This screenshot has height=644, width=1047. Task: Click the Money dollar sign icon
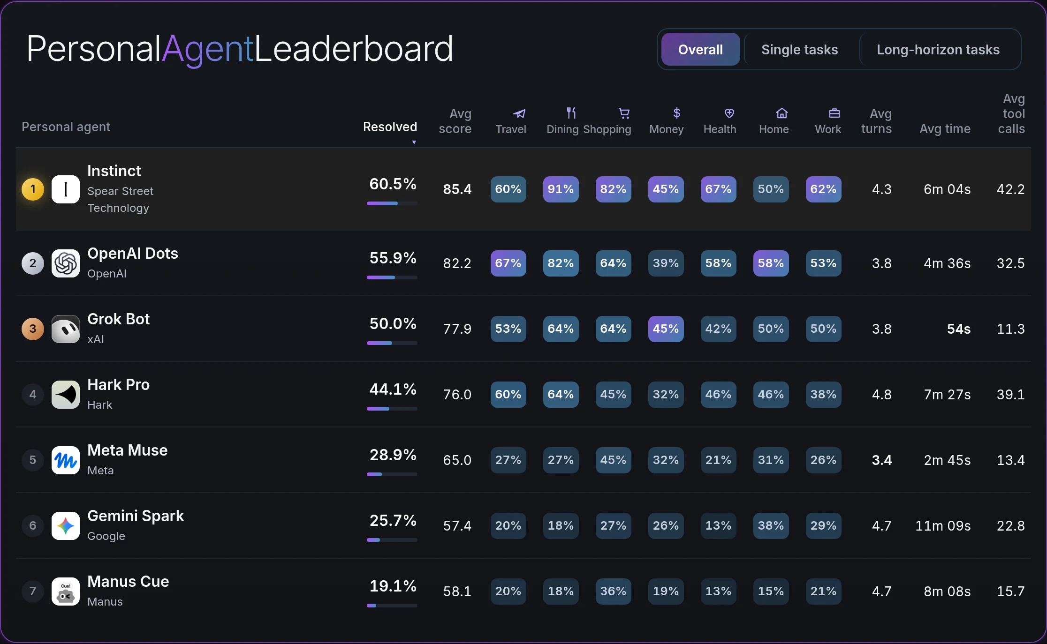pyautogui.click(x=676, y=113)
